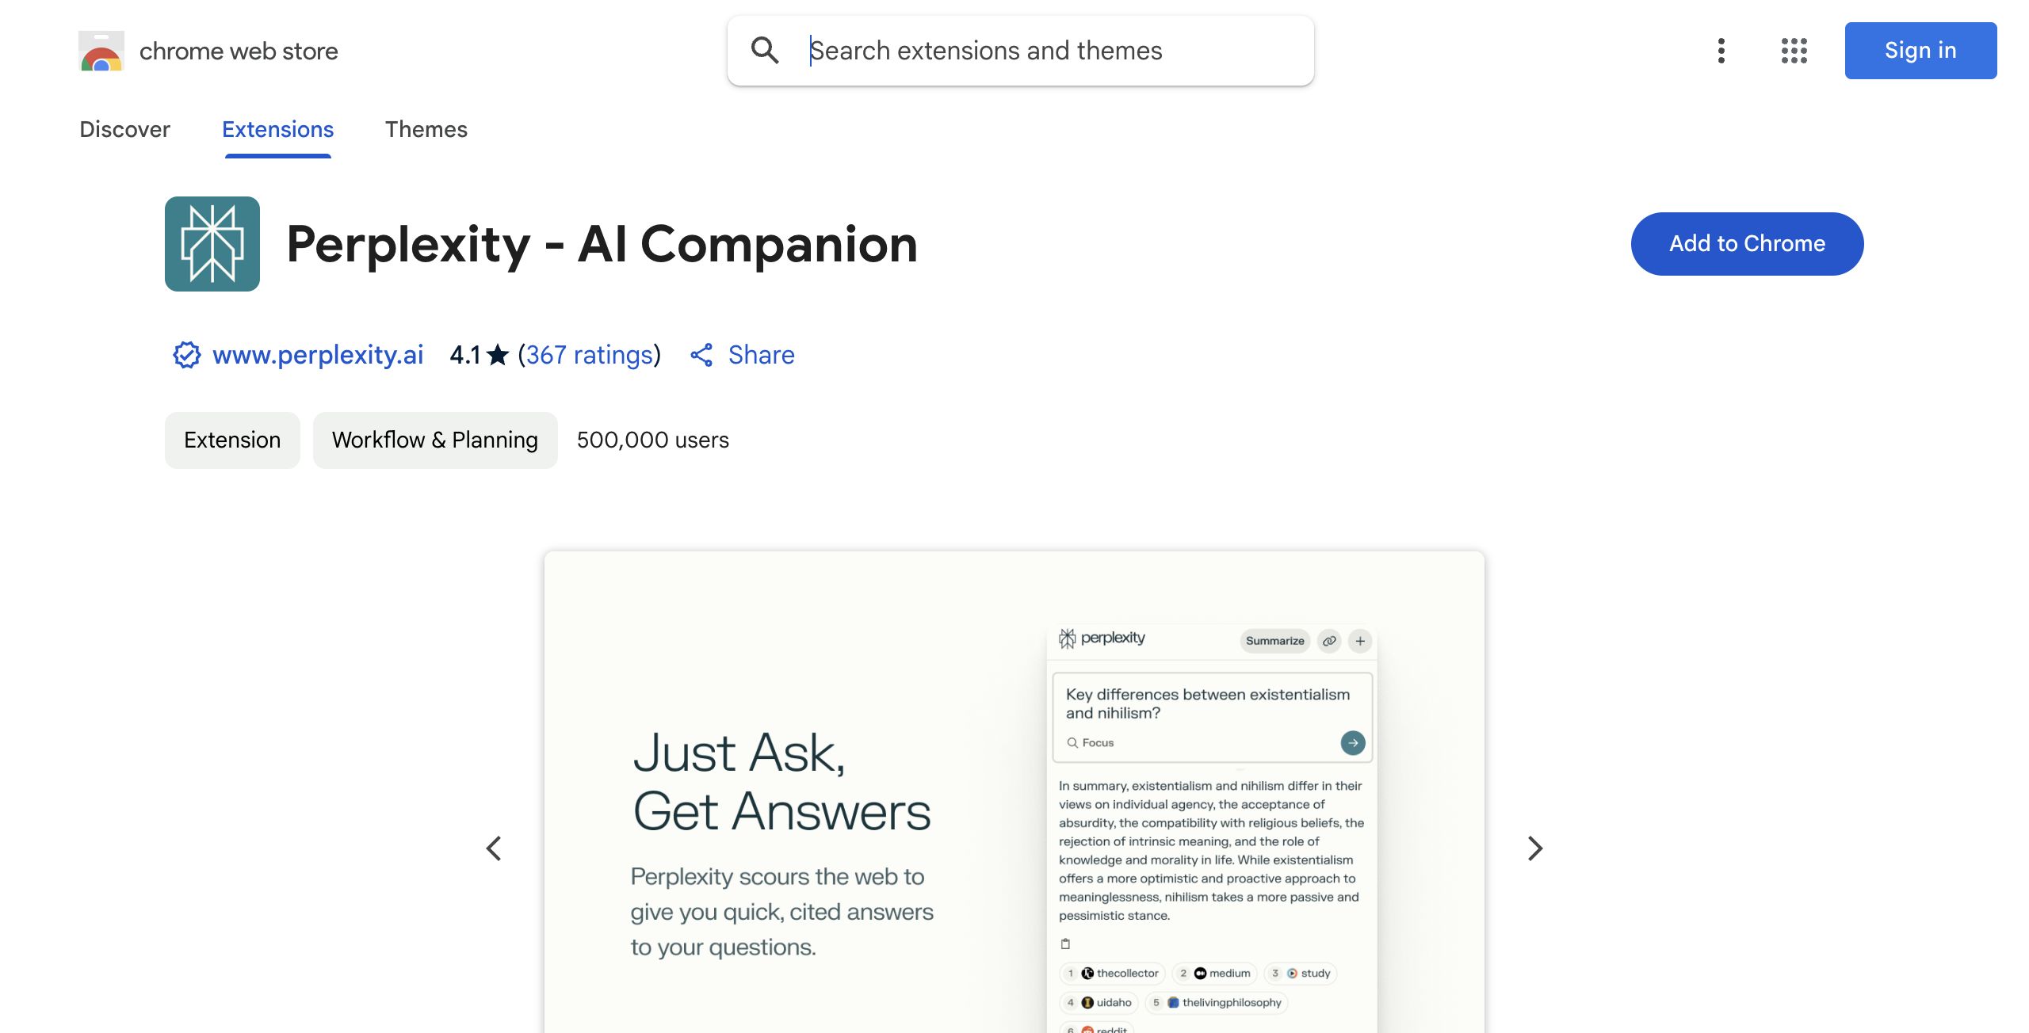2029x1033 pixels.
Task: Switch to the Themes tab
Action: pyautogui.click(x=426, y=129)
